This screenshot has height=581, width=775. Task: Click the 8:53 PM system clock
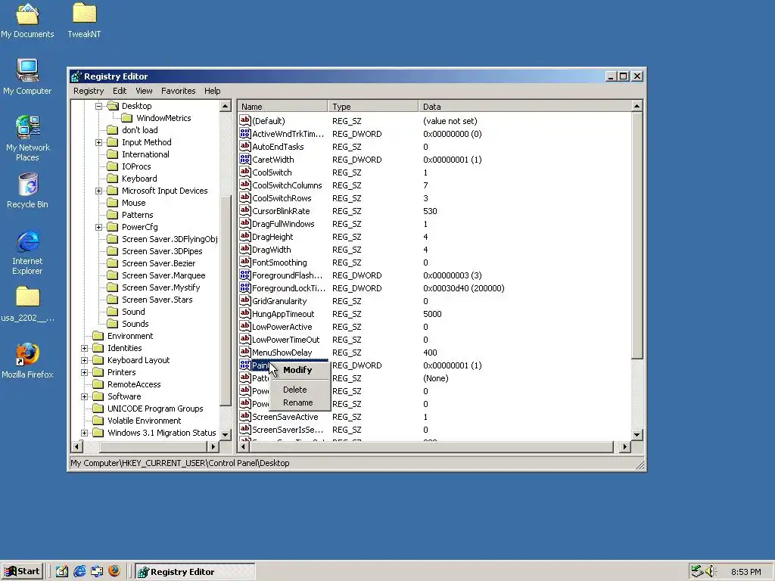745,572
